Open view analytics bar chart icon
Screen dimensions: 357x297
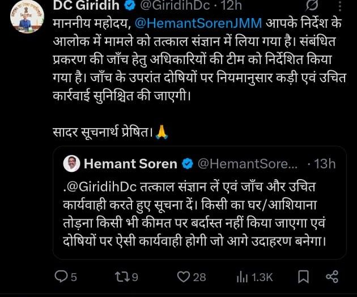[243, 276]
